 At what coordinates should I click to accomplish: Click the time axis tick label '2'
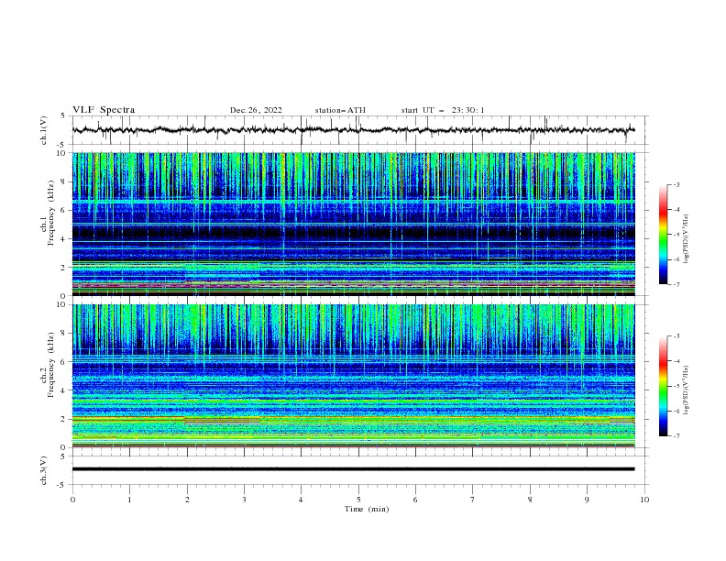click(x=187, y=500)
